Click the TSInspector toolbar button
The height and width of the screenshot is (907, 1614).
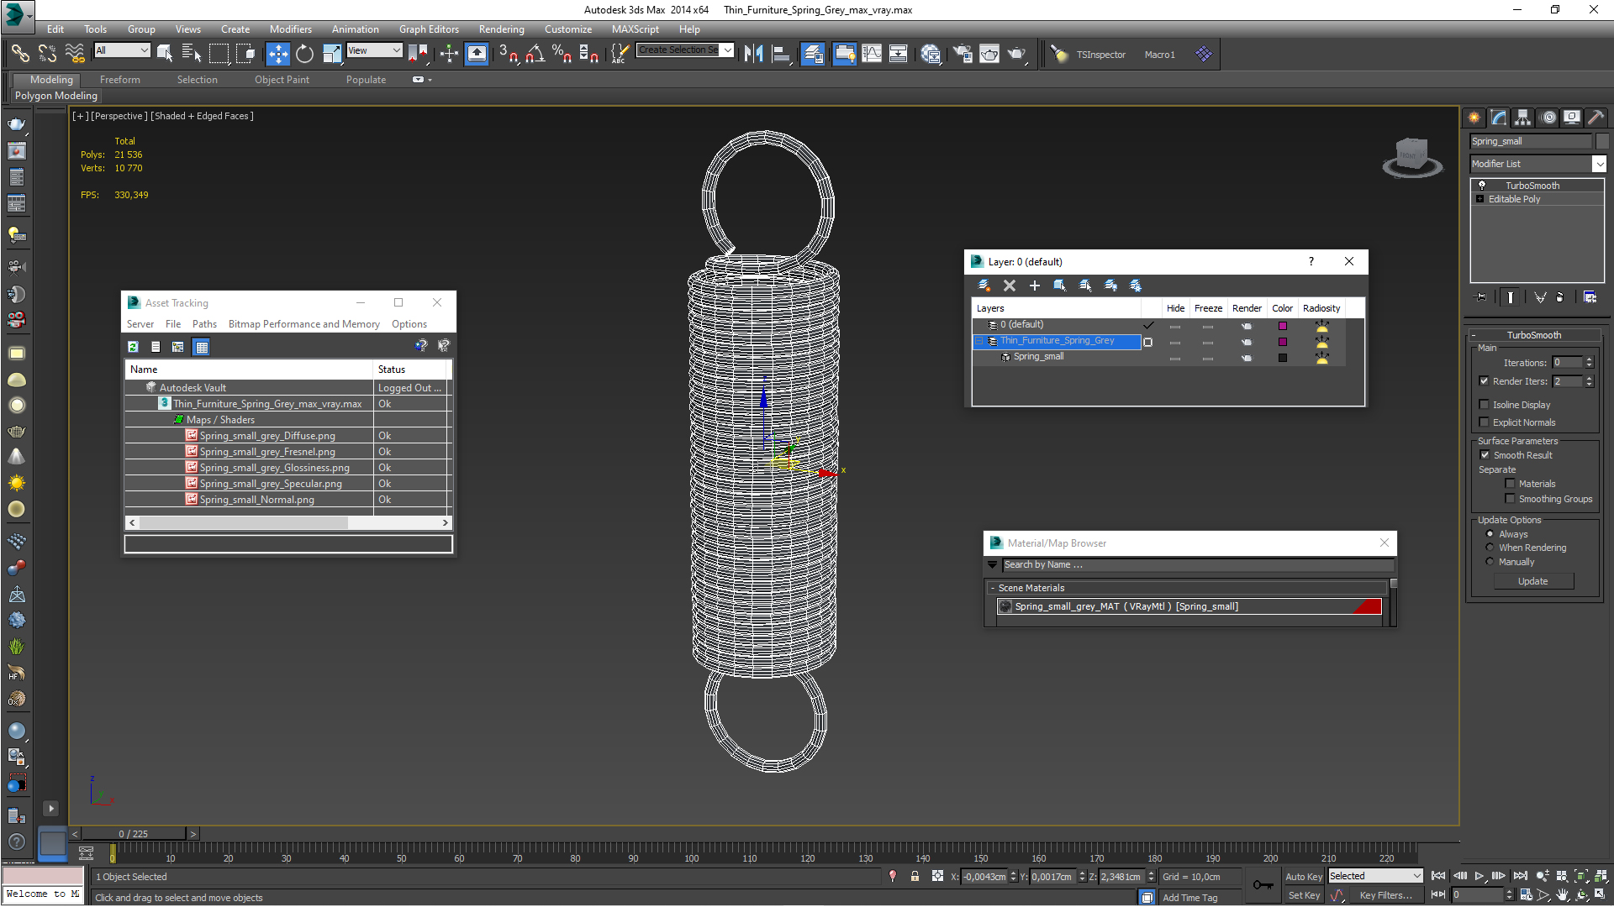tap(1100, 55)
